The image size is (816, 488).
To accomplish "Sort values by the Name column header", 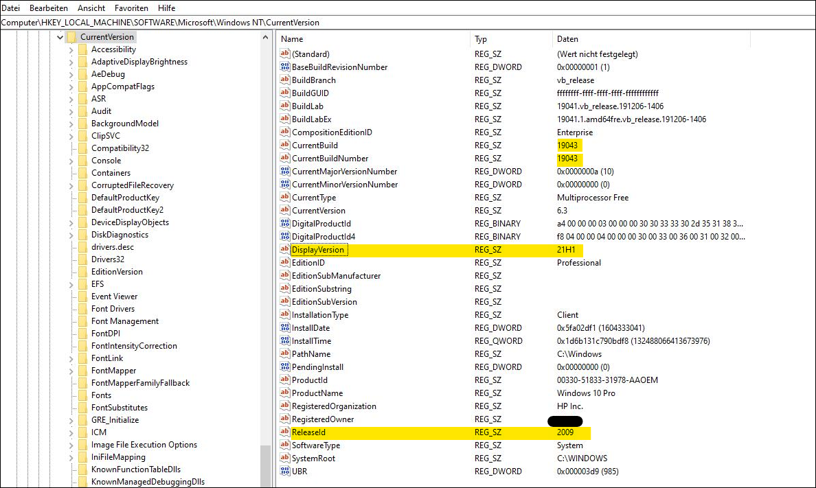I will coord(291,39).
